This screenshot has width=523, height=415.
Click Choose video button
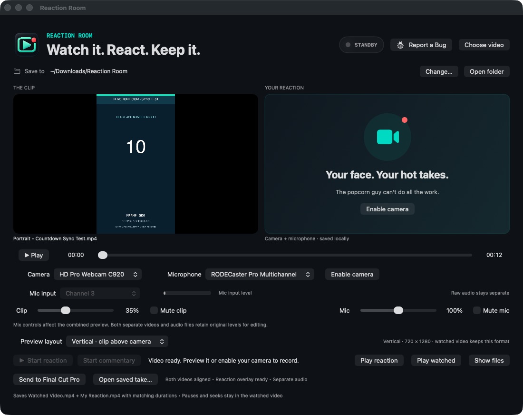pos(484,45)
